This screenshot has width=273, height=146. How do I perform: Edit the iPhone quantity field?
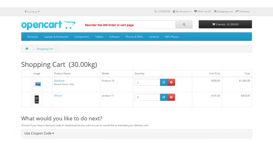(147, 97)
